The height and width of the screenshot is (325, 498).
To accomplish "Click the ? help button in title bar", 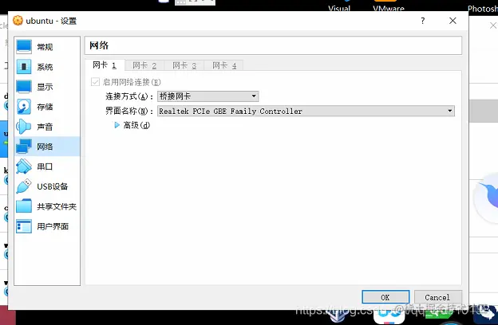I will pos(422,21).
